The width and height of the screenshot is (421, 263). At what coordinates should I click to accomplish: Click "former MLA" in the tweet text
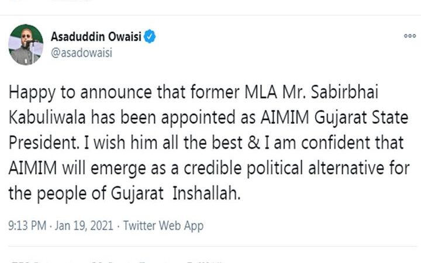(x=217, y=96)
